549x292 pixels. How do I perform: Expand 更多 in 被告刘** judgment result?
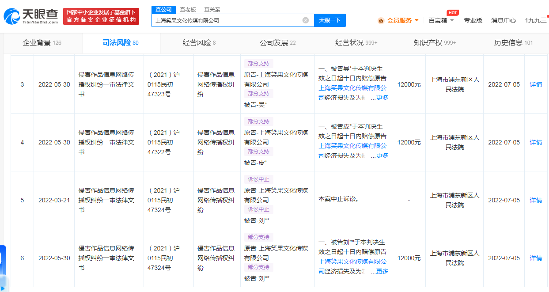(382, 271)
